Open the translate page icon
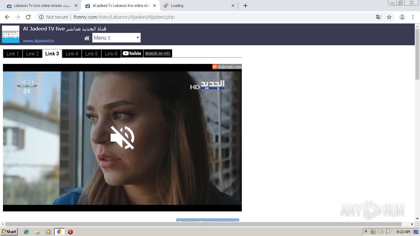This screenshot has height=236, width=420. [x=378, y=17]
